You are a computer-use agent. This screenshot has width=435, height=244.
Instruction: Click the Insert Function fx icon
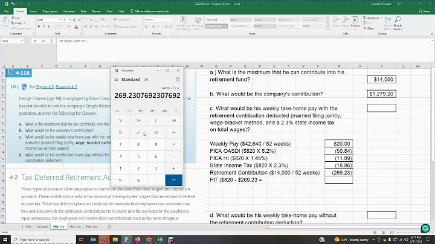coord(51,40)
